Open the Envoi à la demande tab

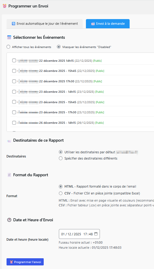pos(108,24)
